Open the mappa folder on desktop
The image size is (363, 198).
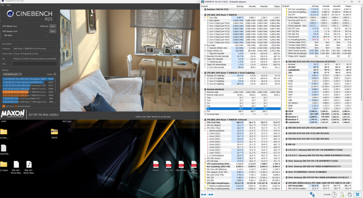coord(4,166)
